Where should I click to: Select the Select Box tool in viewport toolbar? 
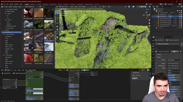(x=57, y=12)
